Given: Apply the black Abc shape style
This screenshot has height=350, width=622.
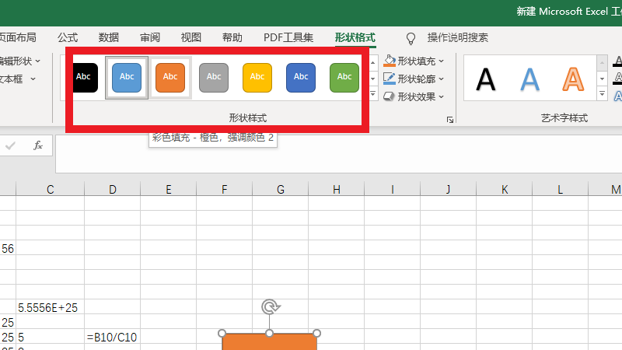Looking at the screenshot, I should (84, 77).
